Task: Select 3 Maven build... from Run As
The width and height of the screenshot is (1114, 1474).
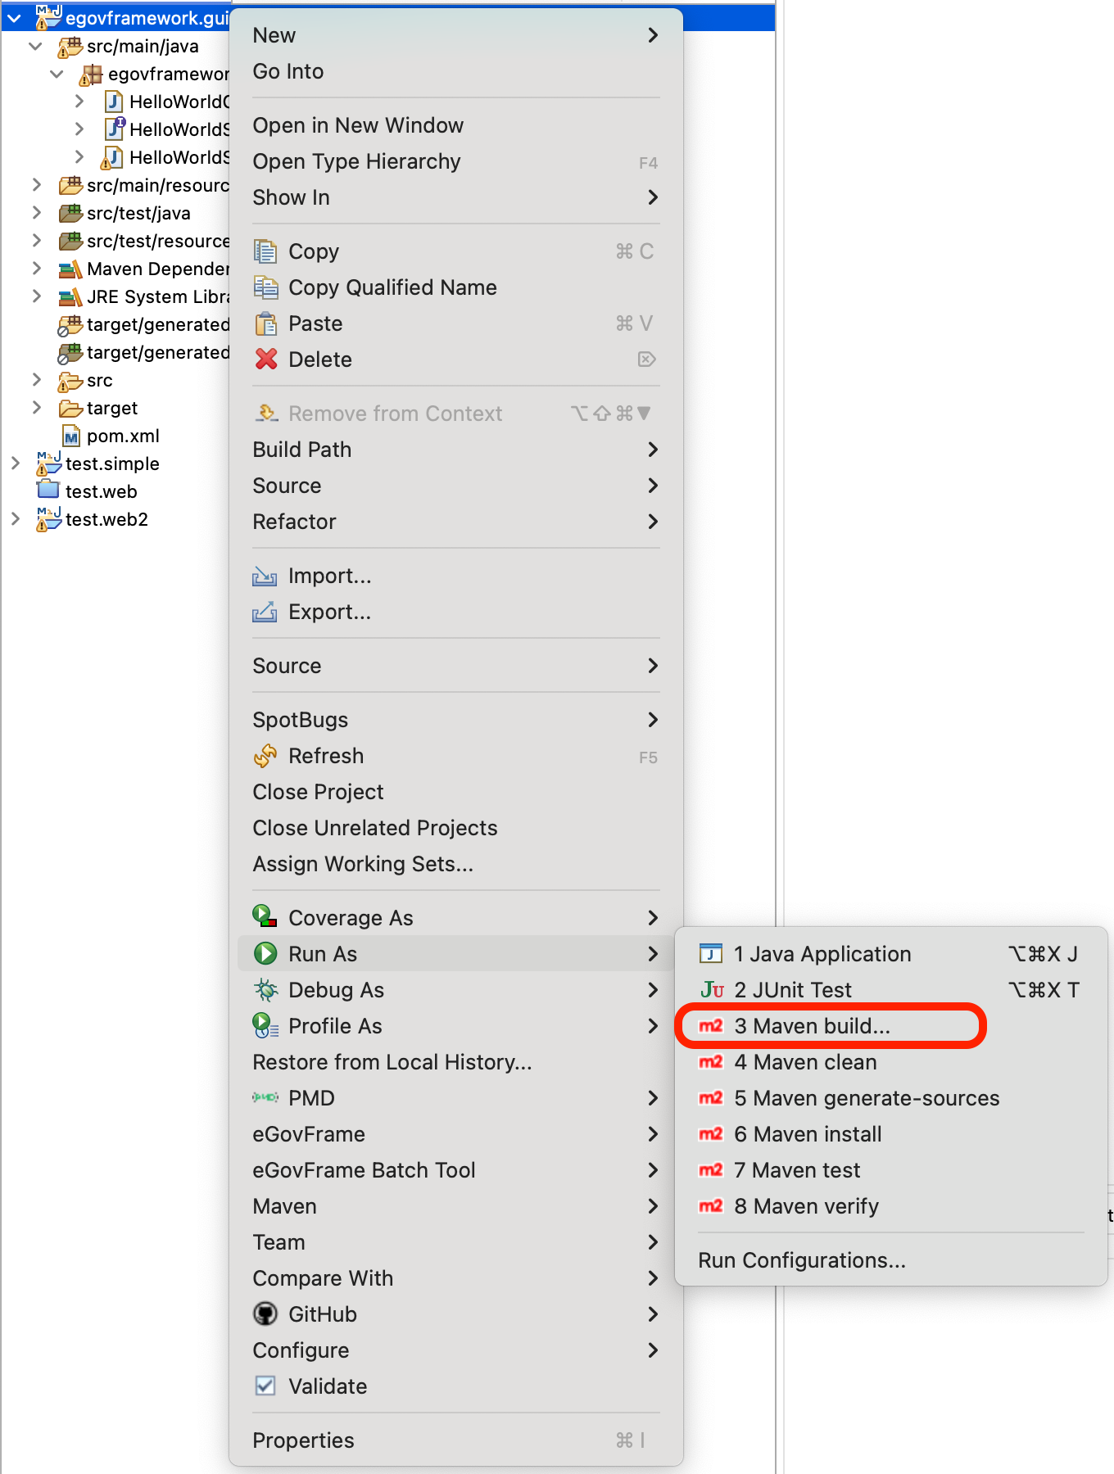Action: click(811, 1026)
